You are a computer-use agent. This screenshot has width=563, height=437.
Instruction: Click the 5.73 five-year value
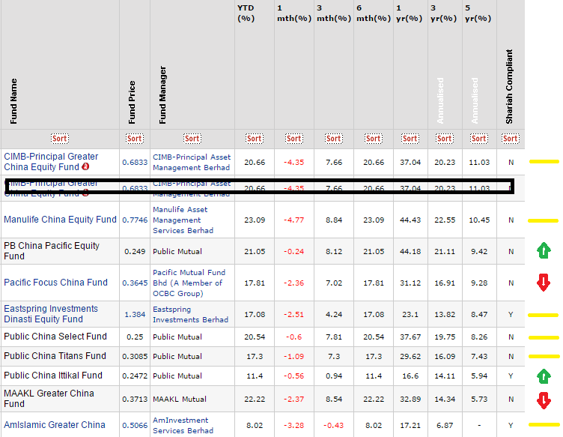(x=479, y=400)
